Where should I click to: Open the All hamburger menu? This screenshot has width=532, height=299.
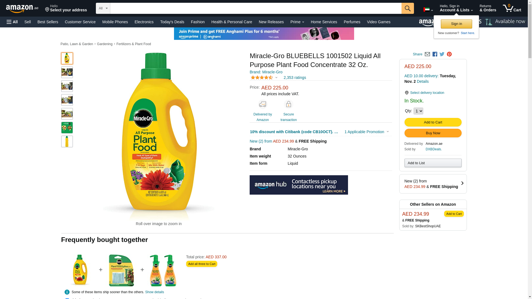[12, 22]
